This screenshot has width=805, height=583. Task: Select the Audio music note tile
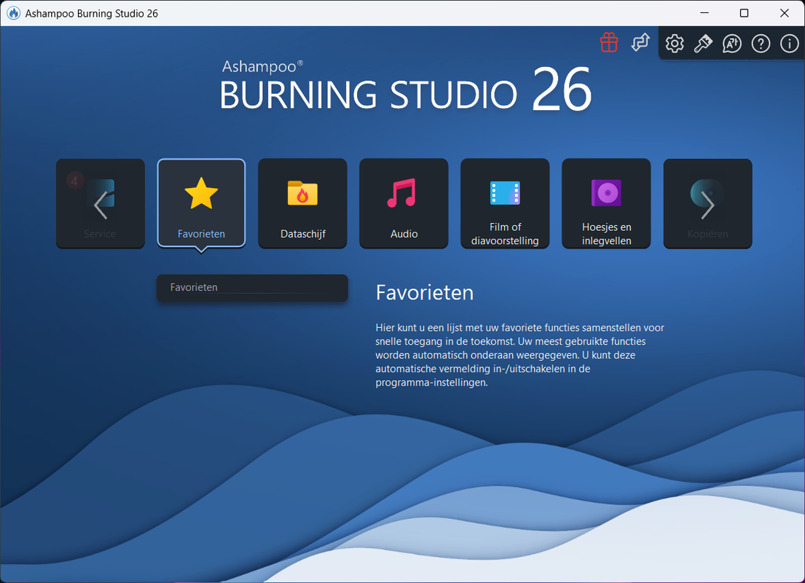click(404, 203)
